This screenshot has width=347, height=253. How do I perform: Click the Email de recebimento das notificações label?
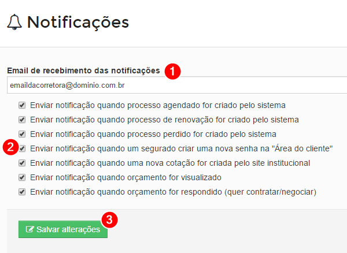click(83, 70)
